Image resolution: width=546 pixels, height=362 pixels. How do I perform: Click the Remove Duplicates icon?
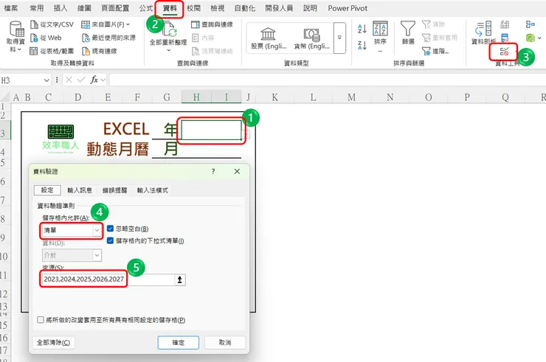[505, 38]
